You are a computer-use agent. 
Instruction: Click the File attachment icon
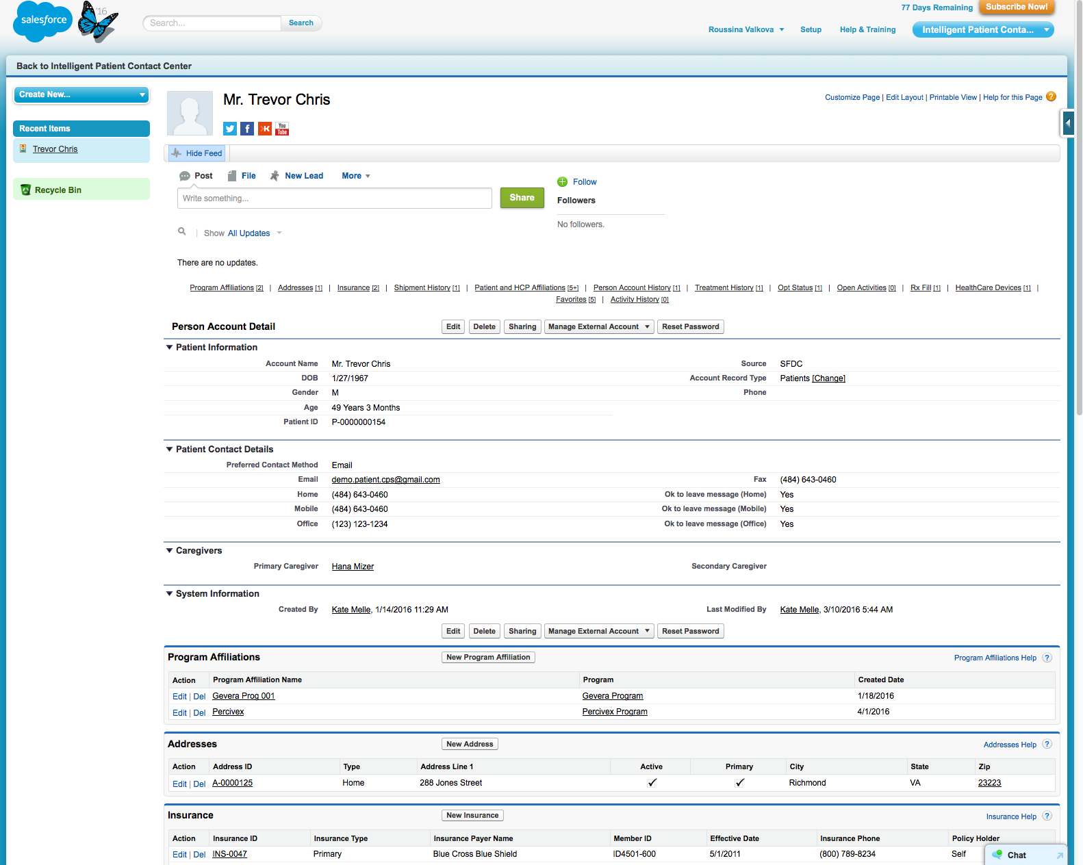(x=232, y=176)
